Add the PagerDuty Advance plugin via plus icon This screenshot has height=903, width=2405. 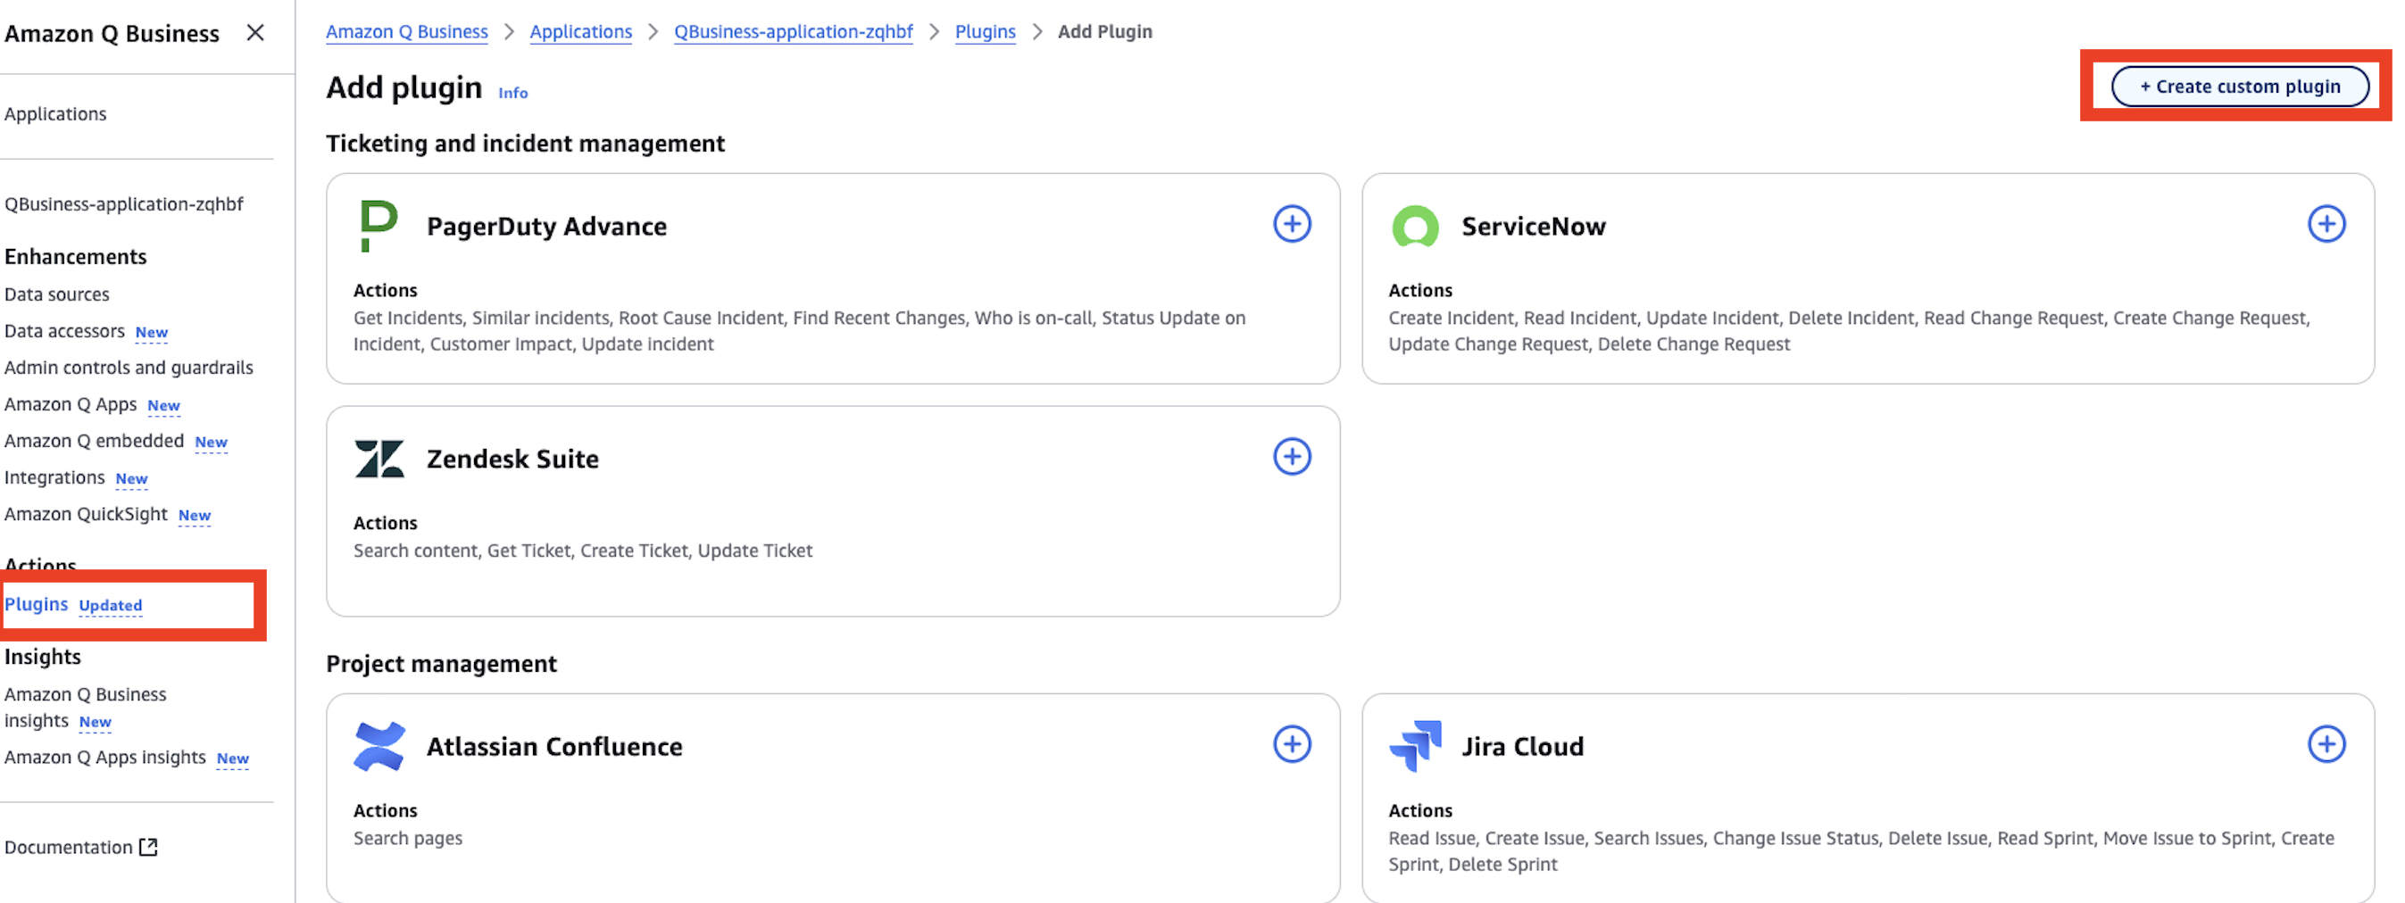coord(1291,224)
